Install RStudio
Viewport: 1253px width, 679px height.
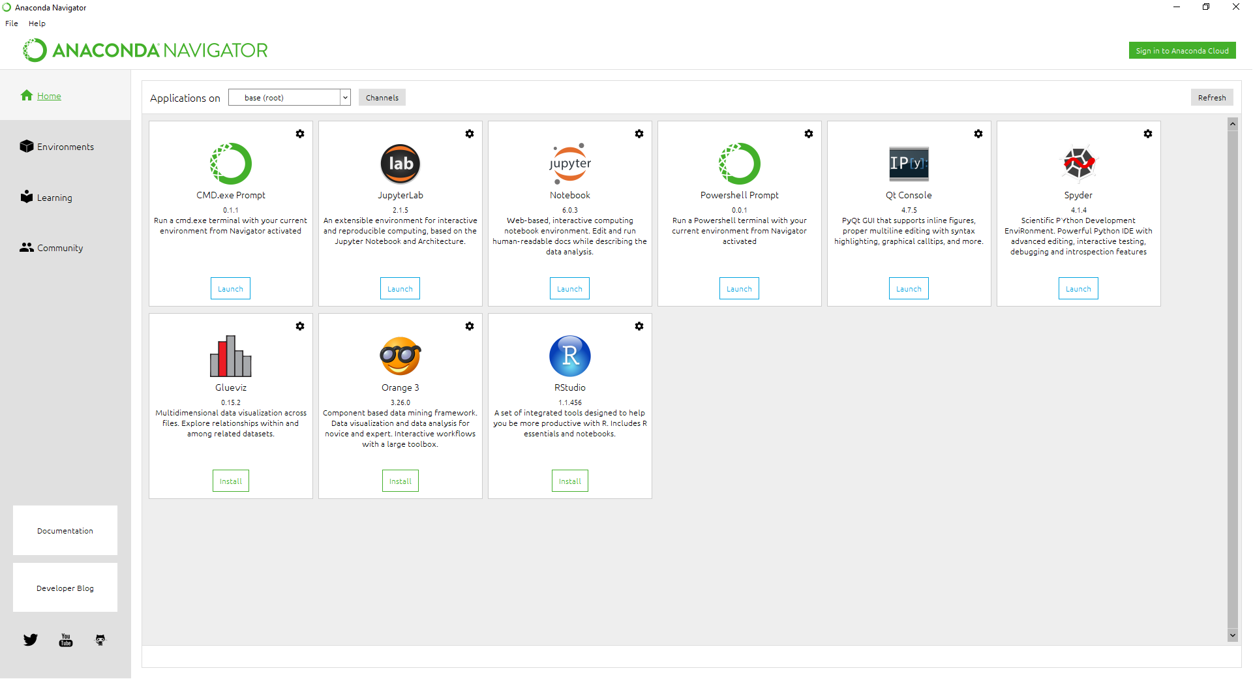pyautogui.click(x=570, y=481)
